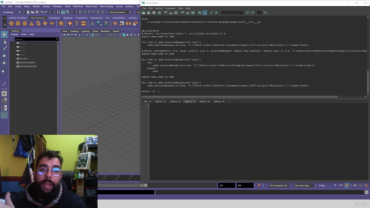The width and height of the screenshot is (370, 208).
Task: Add new tab with plus button in Script Editor
Action: [229, 102]
